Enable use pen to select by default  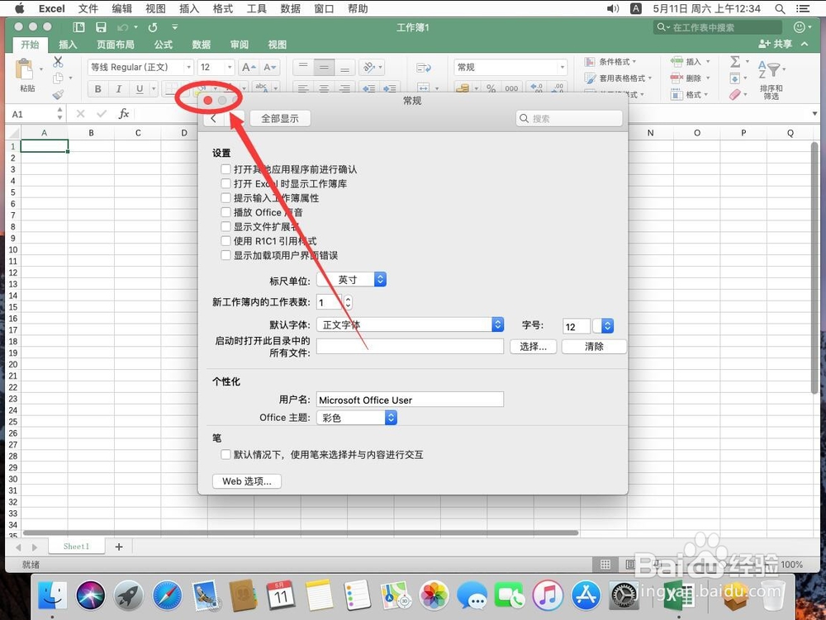(225, 454)
